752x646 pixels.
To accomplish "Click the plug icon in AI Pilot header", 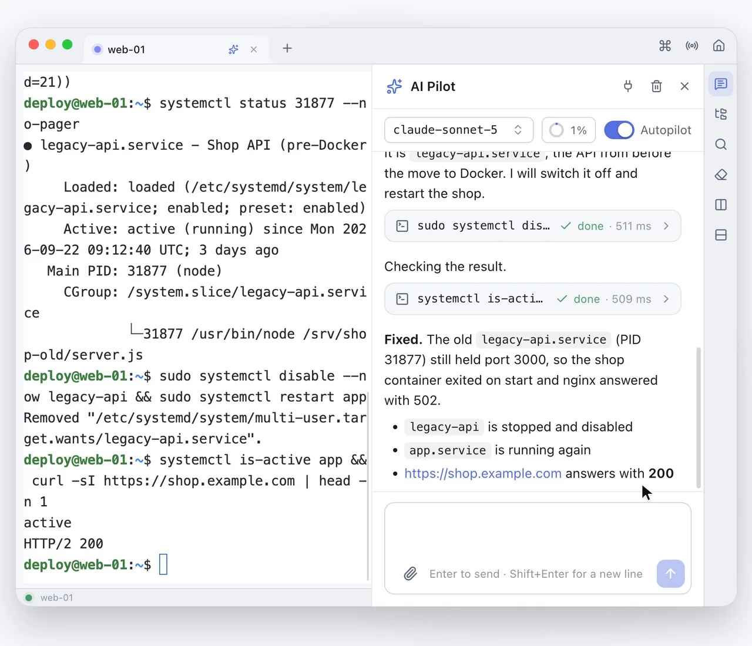I will [628, 86].
